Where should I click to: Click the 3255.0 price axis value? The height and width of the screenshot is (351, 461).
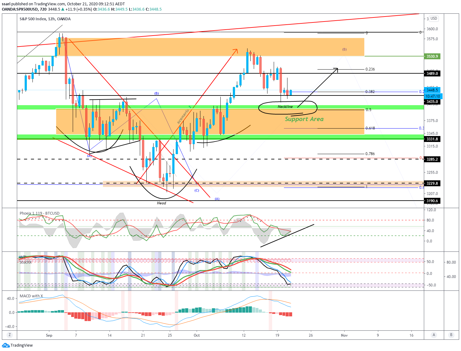432,173
